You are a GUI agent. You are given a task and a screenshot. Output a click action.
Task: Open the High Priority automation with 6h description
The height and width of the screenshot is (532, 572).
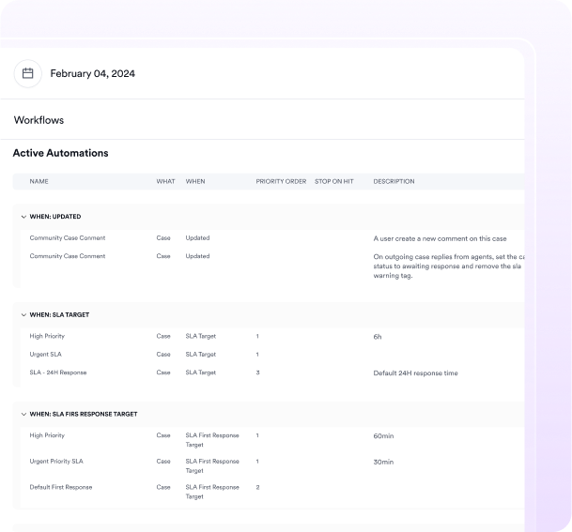[x=47, y=336]
